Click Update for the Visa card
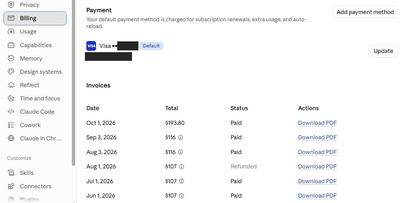This screenshot has height=203, width=406. coord(383,51)
